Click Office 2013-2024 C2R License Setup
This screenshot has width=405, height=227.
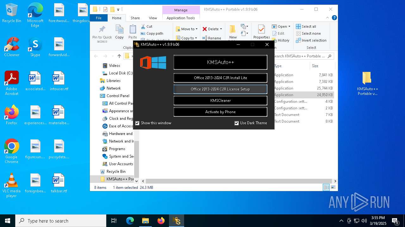click(221, 89)
